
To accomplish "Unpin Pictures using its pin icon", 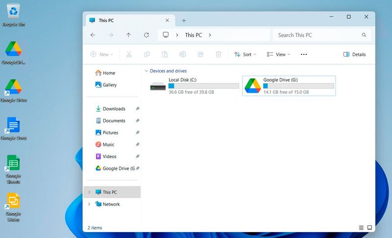I will tap(137, 133).
